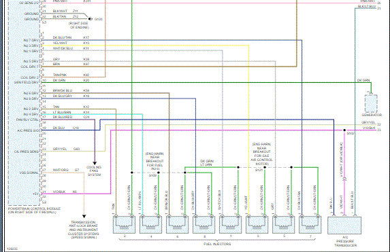Screen dimensions: 390x252
Task: Click the '(RIGHT SIDE OF ENGINE)' note
Action: 79,25
